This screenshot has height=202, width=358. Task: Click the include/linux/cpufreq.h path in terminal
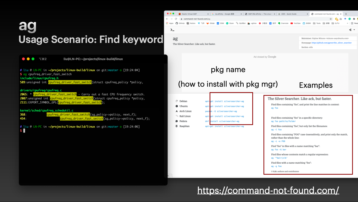pos(39,78)
